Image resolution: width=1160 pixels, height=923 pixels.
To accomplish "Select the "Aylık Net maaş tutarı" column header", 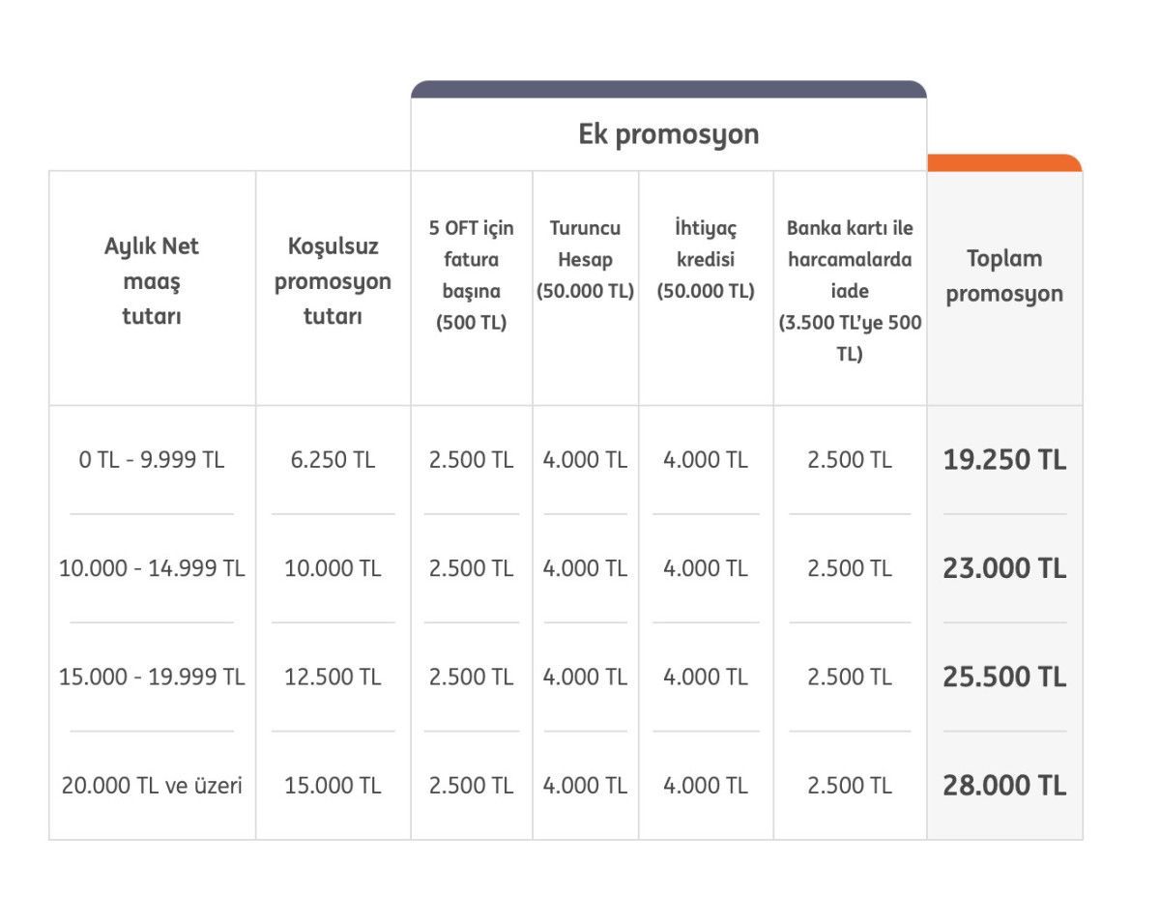I will [x=152, y=281].
